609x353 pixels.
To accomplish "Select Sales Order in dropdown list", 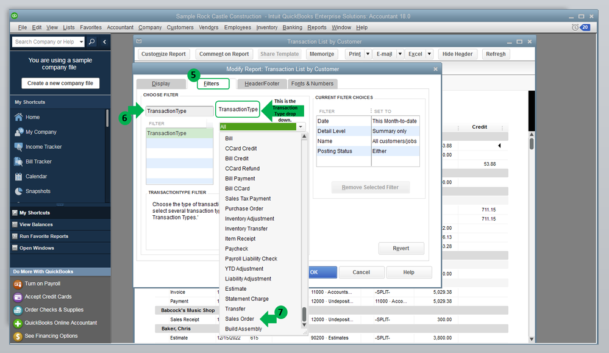I will (240, 319).
